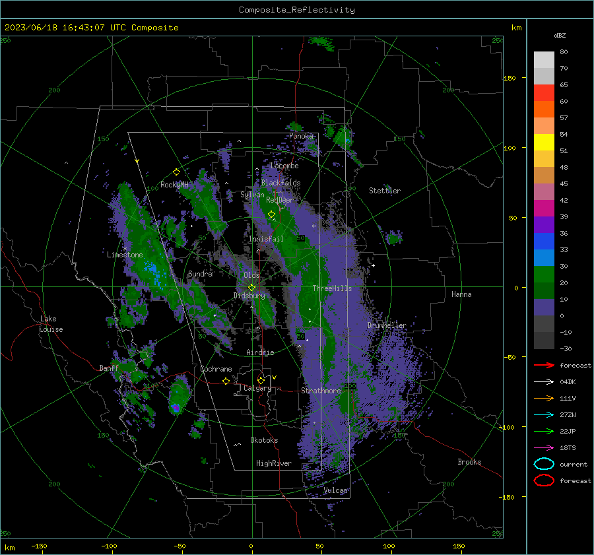The height and width of the screenshot is (555, 594).
Task: Click the Strathmore map label
Action: pyautogui.click(x=321, y=391)
